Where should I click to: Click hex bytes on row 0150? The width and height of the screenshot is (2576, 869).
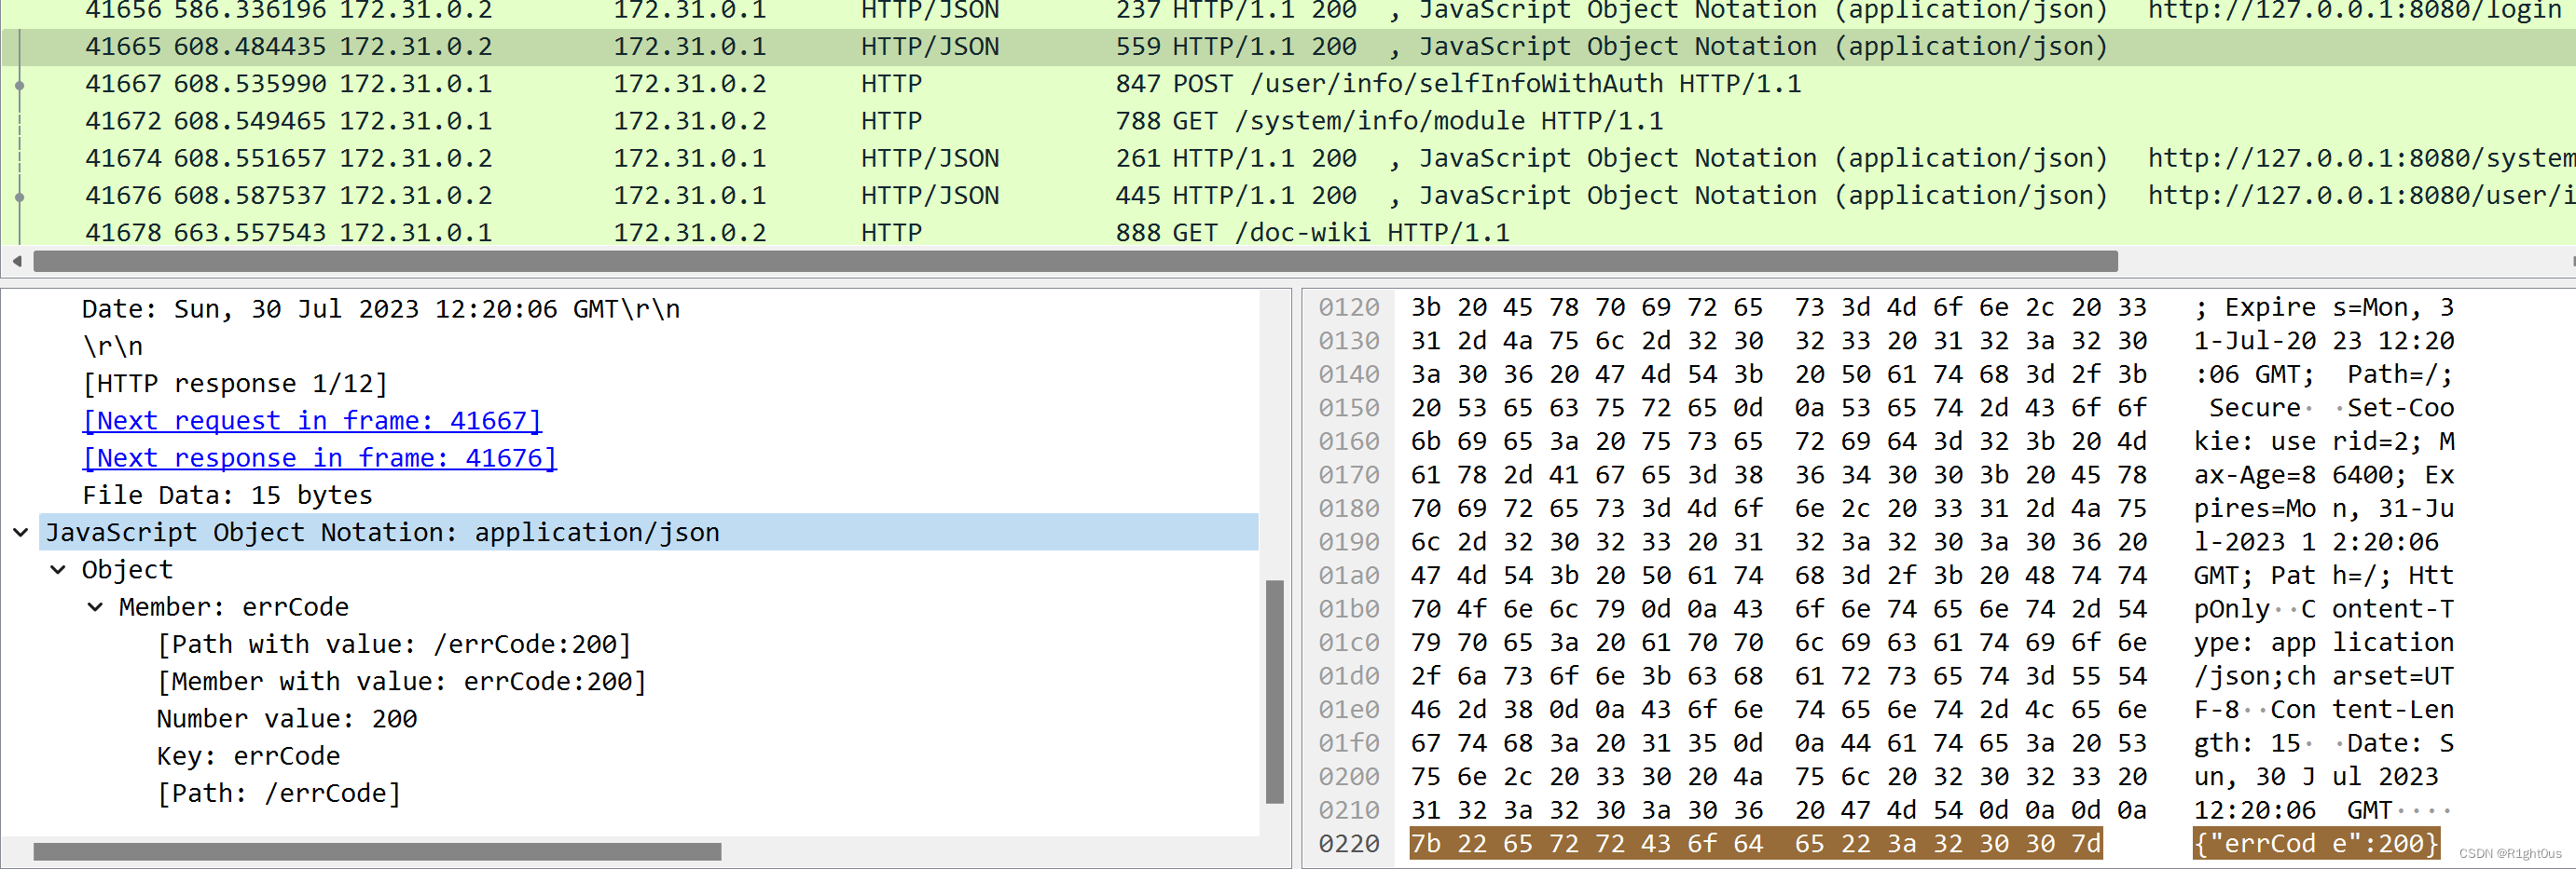tap(1778, 408)
